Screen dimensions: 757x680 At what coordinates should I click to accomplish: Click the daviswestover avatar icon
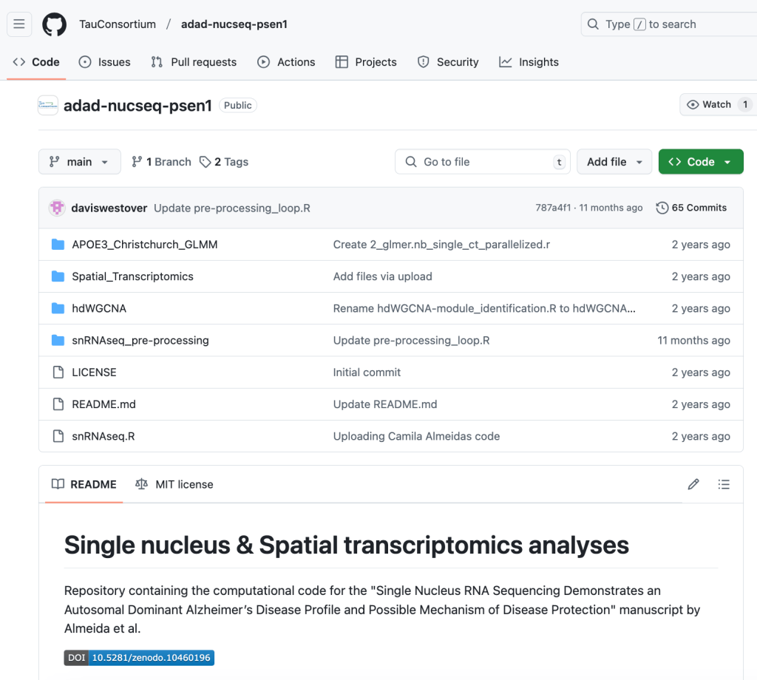(x=57, y=208)
